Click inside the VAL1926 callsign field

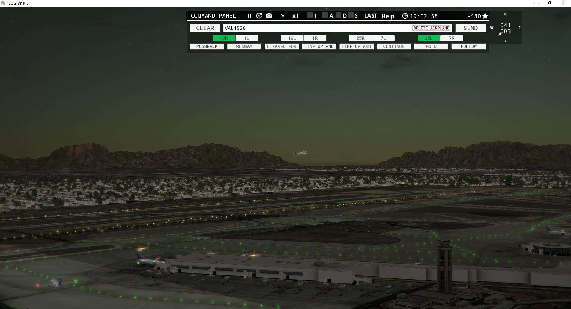297,28
